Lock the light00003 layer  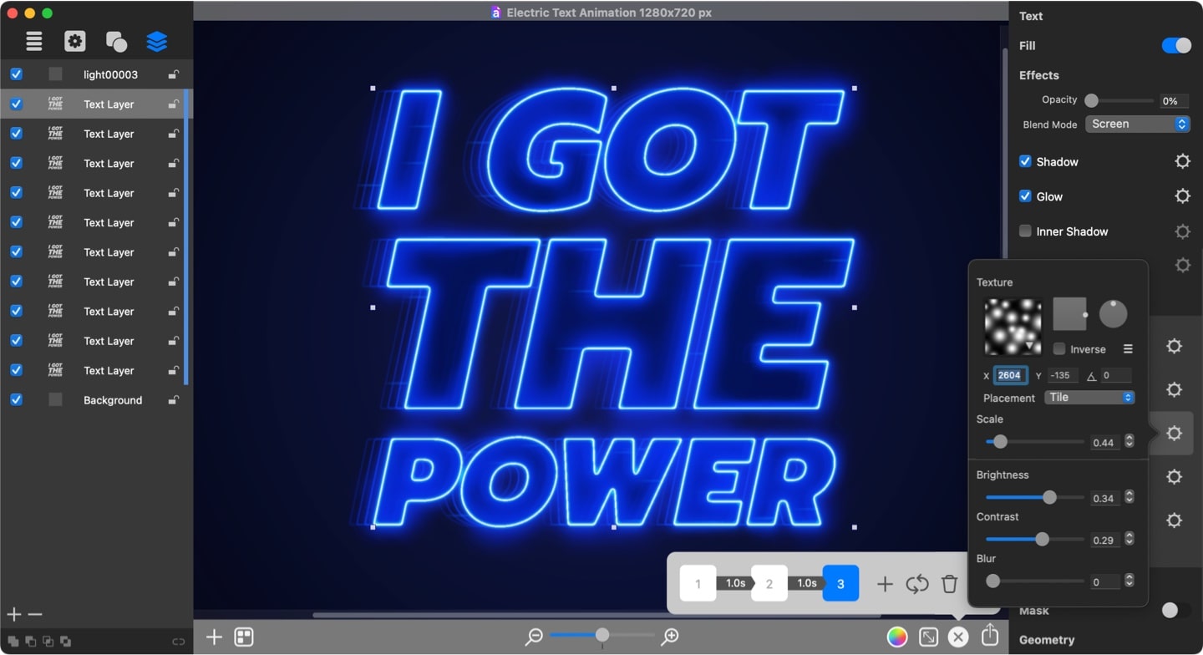[x=173, y=74]
